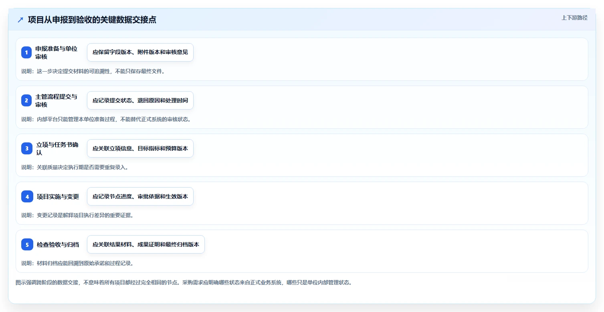
Task: Click the step 2 number badge
Action: tap(26, 100)
